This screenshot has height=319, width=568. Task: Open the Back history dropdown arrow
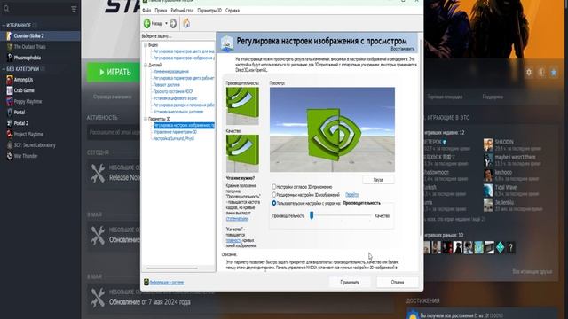point(166,24)
